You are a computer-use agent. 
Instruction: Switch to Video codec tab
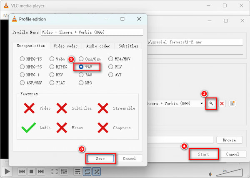(66, 46)
